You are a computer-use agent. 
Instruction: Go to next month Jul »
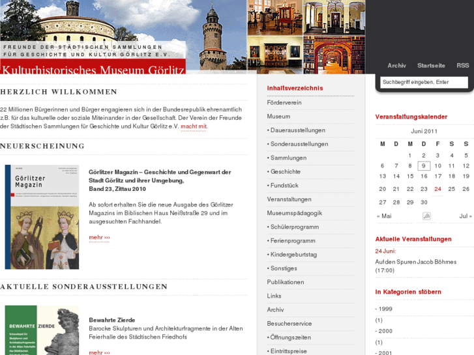[x=466, y=216]
